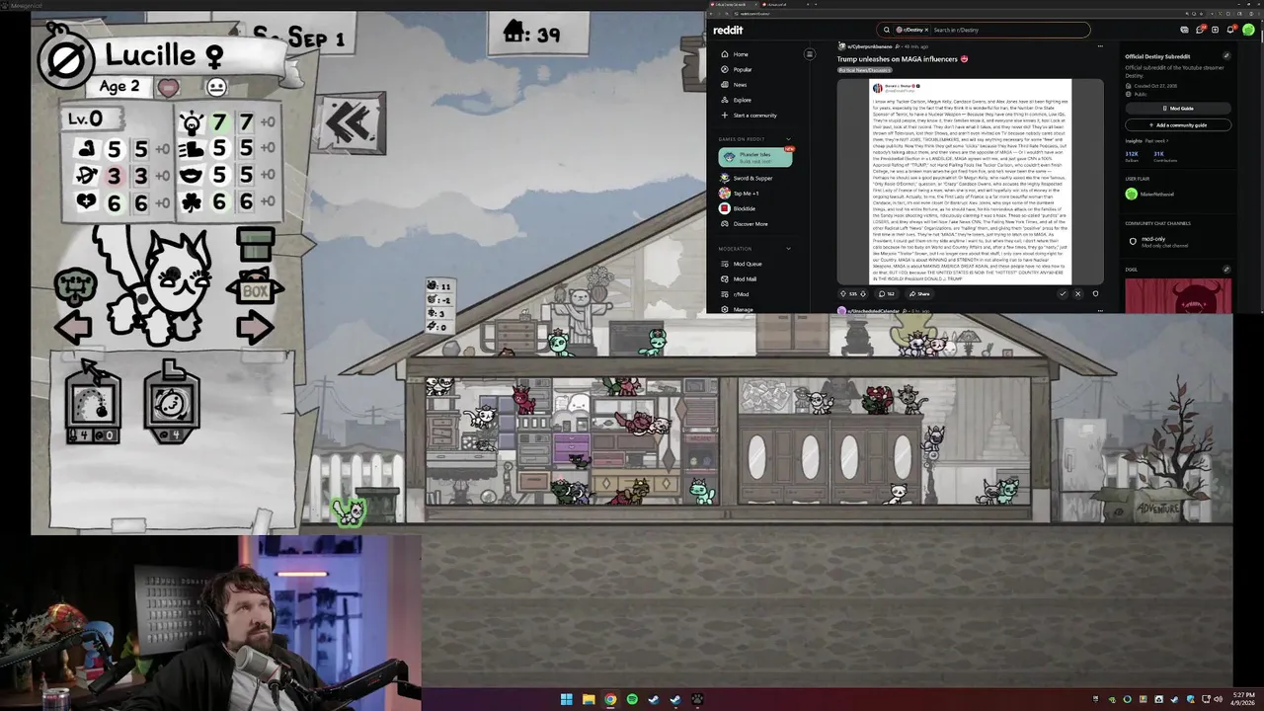This screenshot has width=1264, height=711.
Task: Collapse the Moderation section
Action: [x=787, y=249]
